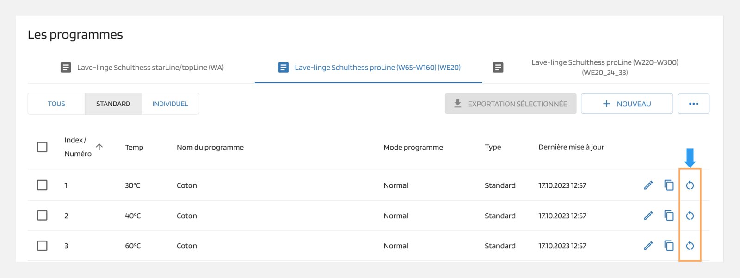The width and height of the screenshot is (740, 278).
Task: Open the three-dots more options menu
Action: (x=693, y=104)
